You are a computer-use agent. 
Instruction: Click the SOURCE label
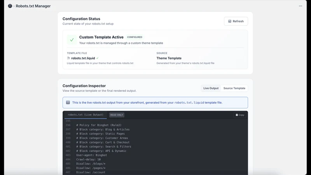tap(162, 53)
